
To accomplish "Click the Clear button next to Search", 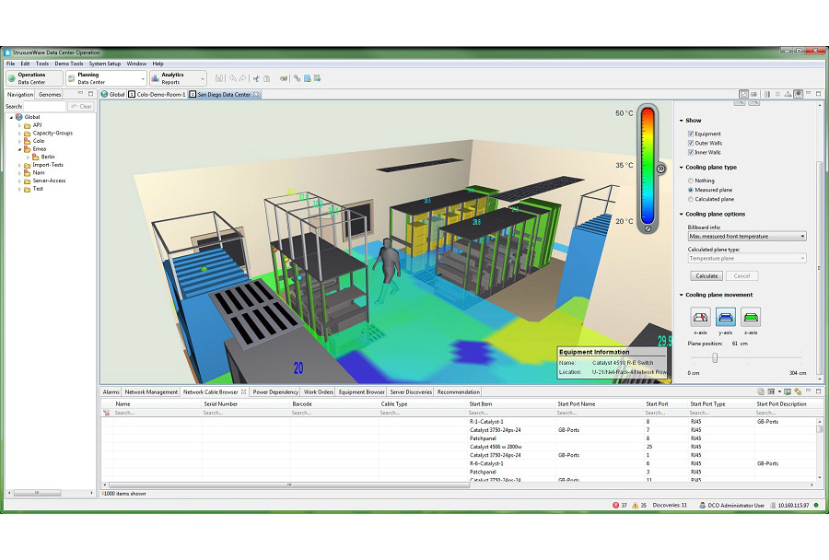I will (x=81, y=106).
